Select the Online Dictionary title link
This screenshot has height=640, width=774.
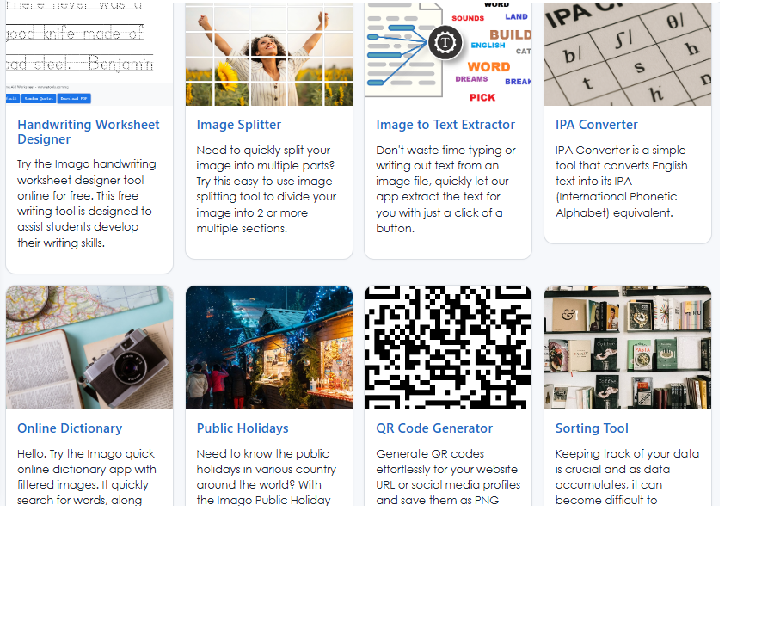70,428
